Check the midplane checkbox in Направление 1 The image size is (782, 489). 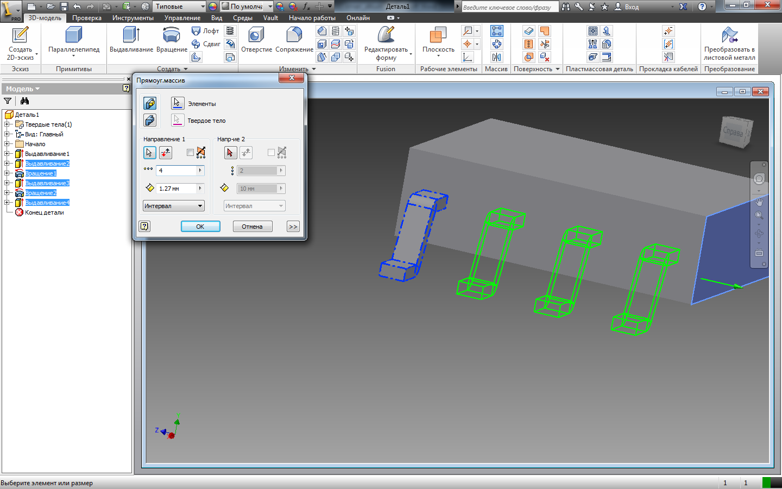(x=190, y=153)
